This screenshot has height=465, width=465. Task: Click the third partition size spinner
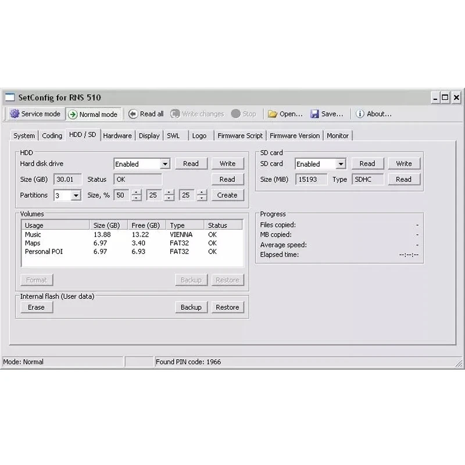coord(202,195)
